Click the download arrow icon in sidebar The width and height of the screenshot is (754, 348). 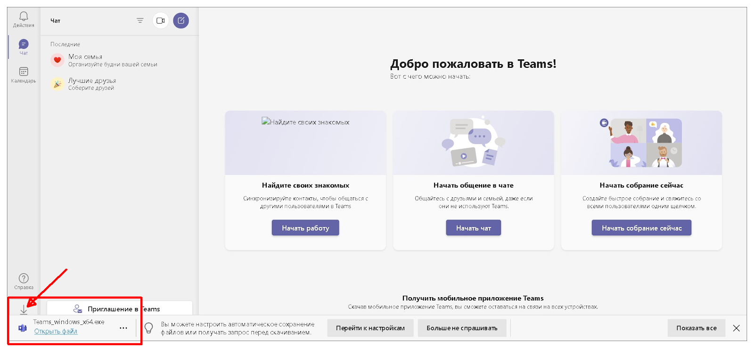pyautogui.click(x=24, y=309)
